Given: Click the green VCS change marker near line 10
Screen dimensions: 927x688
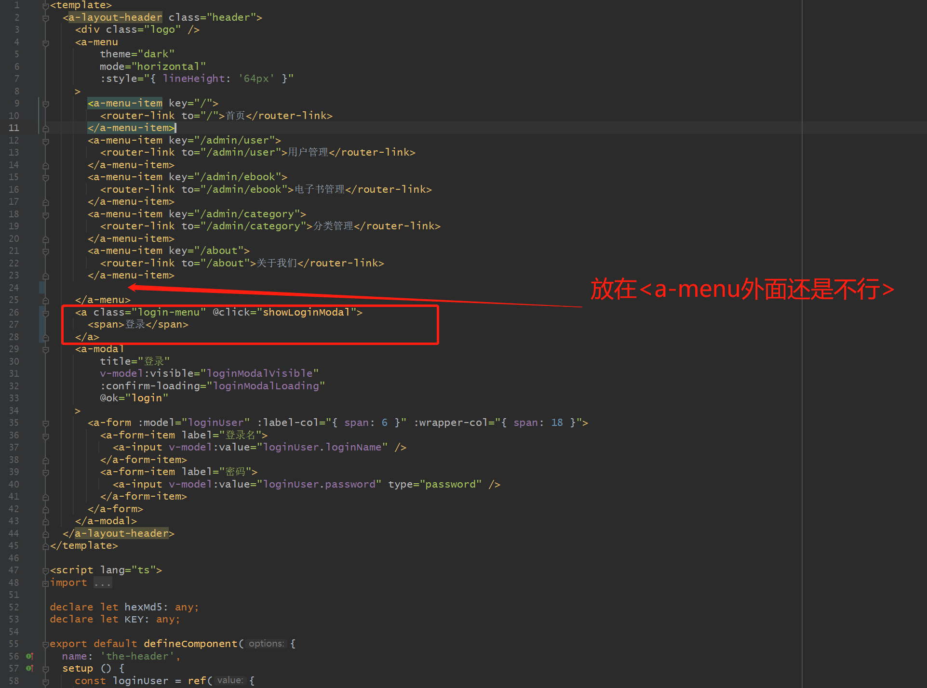Looking at the screenshot, I should click(x=39, y=116).
